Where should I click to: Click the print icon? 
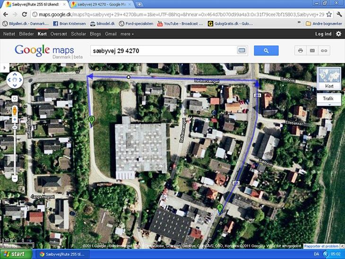tap(300, 51)
